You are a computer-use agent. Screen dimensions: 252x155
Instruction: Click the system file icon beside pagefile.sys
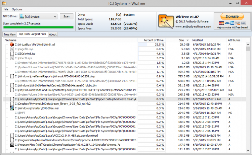pyautogui.click(x=12, y=49)
